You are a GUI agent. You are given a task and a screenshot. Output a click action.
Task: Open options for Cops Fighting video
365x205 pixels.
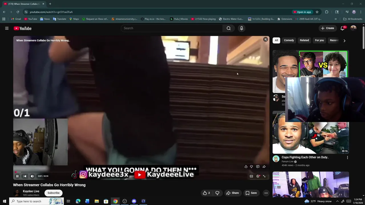347,158
